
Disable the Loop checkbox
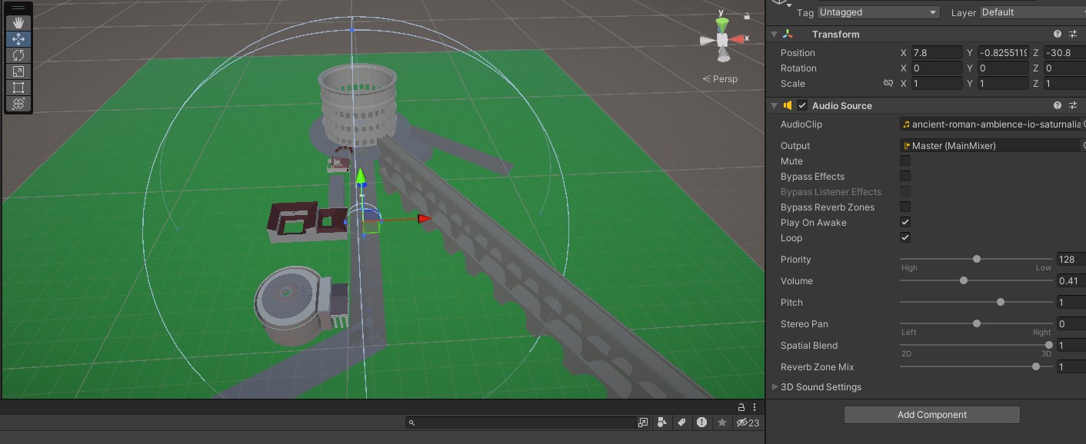[x=905, y=238]
